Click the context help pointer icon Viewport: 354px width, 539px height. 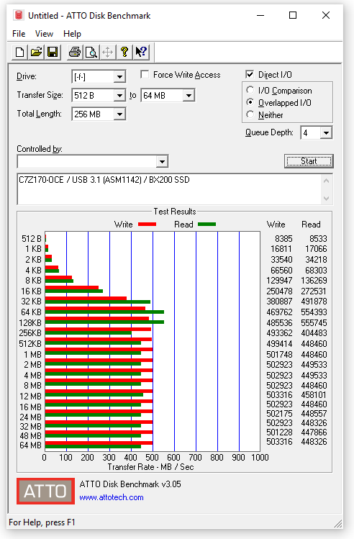141,53
